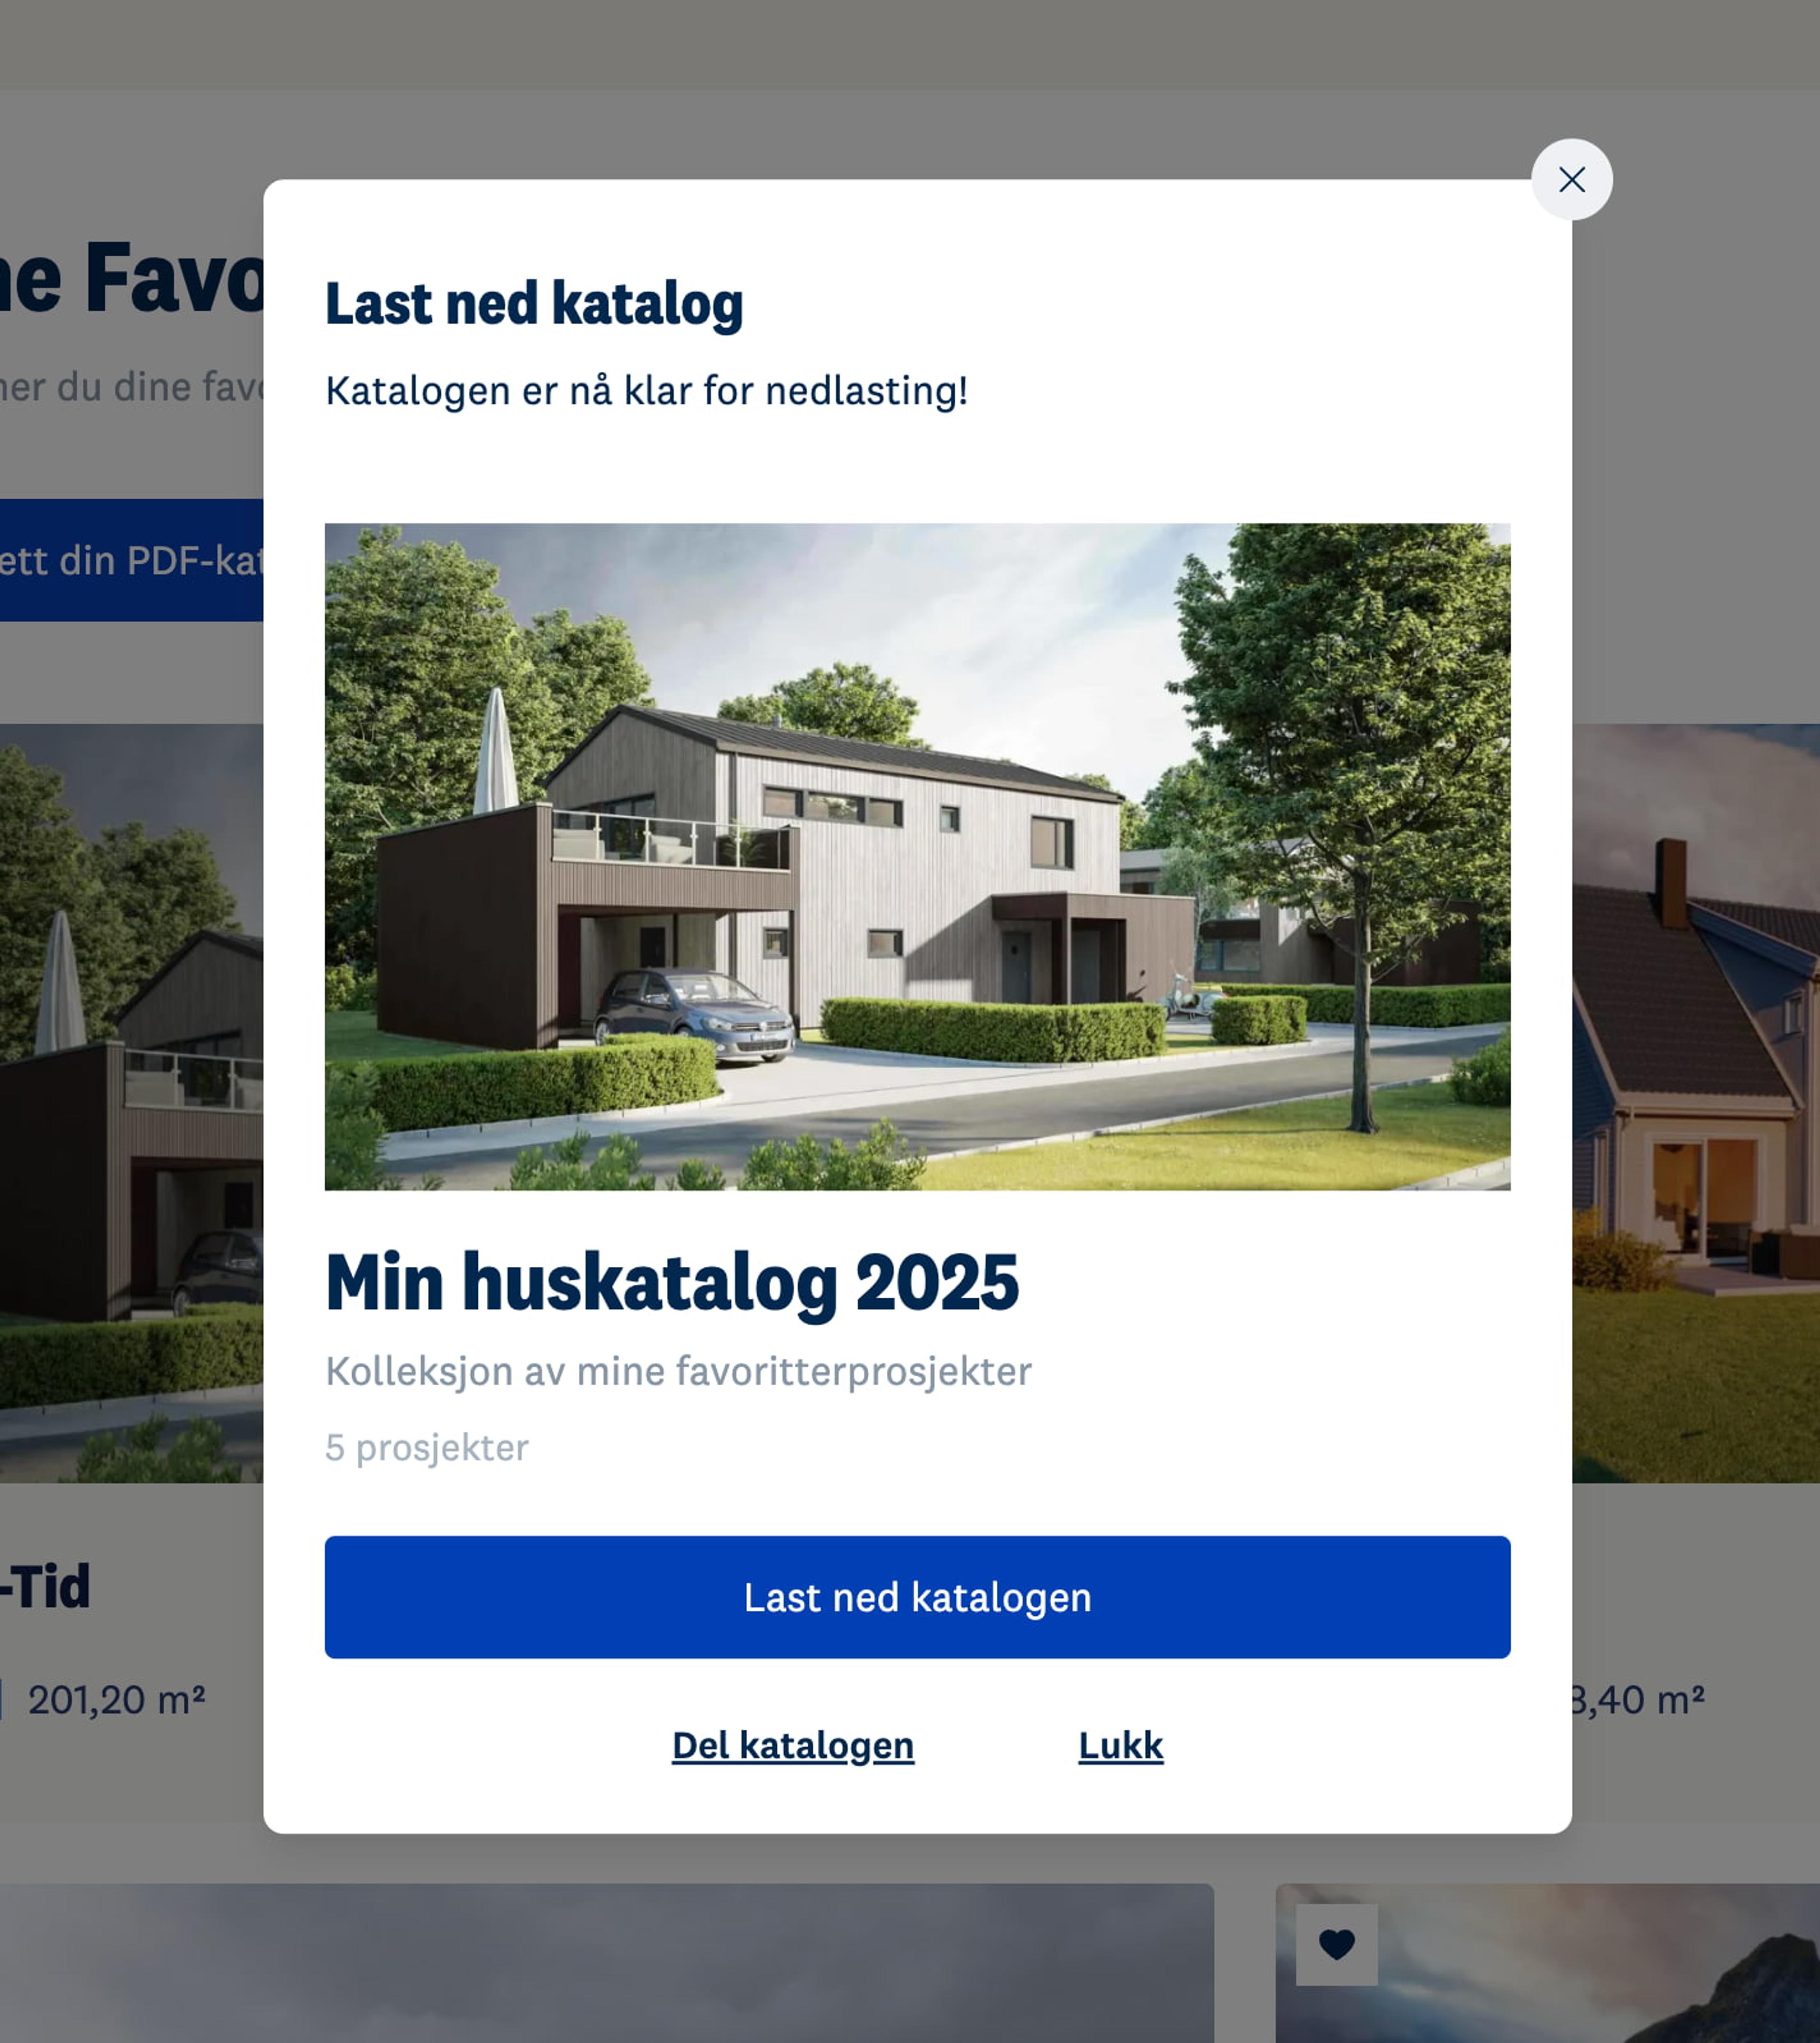
Task: Select the catalog cover house image
Action: (x=917, y=856)
